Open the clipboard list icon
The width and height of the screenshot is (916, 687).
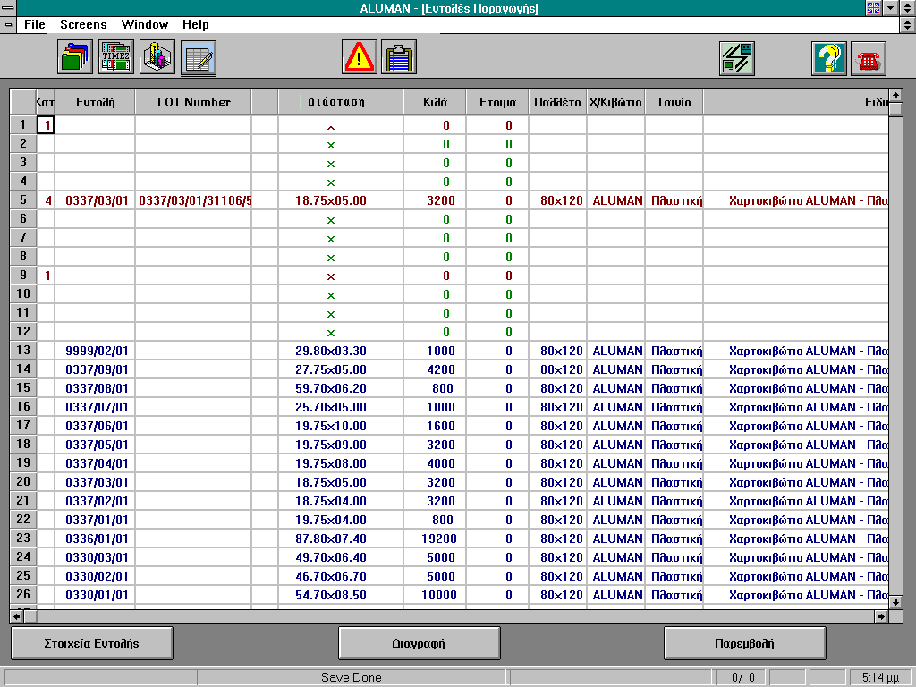click(399, 59)
